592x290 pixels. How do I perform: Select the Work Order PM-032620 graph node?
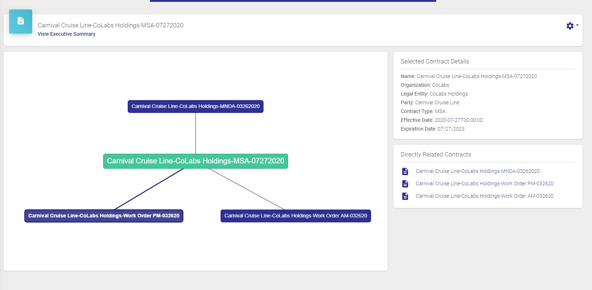[104, 216]
